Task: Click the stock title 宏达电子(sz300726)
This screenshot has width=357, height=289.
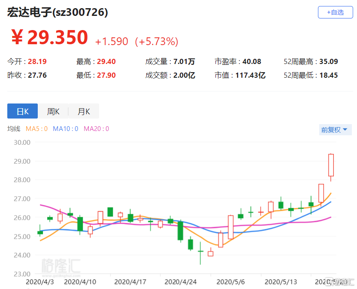Action: coord(57,12)
